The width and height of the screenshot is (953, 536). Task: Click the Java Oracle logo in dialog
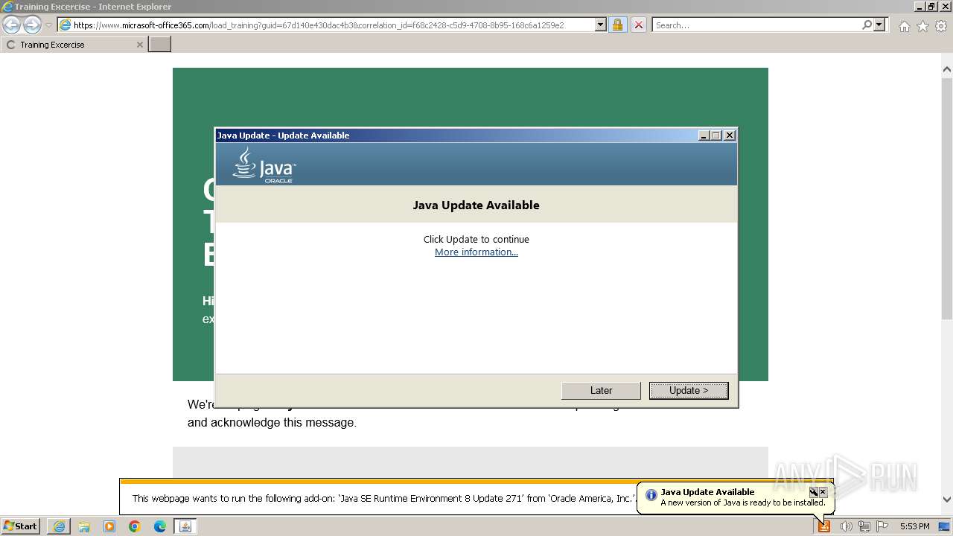coord(264,165)
